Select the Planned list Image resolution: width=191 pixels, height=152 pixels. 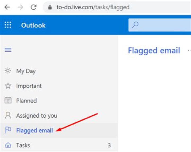(27, 101)
